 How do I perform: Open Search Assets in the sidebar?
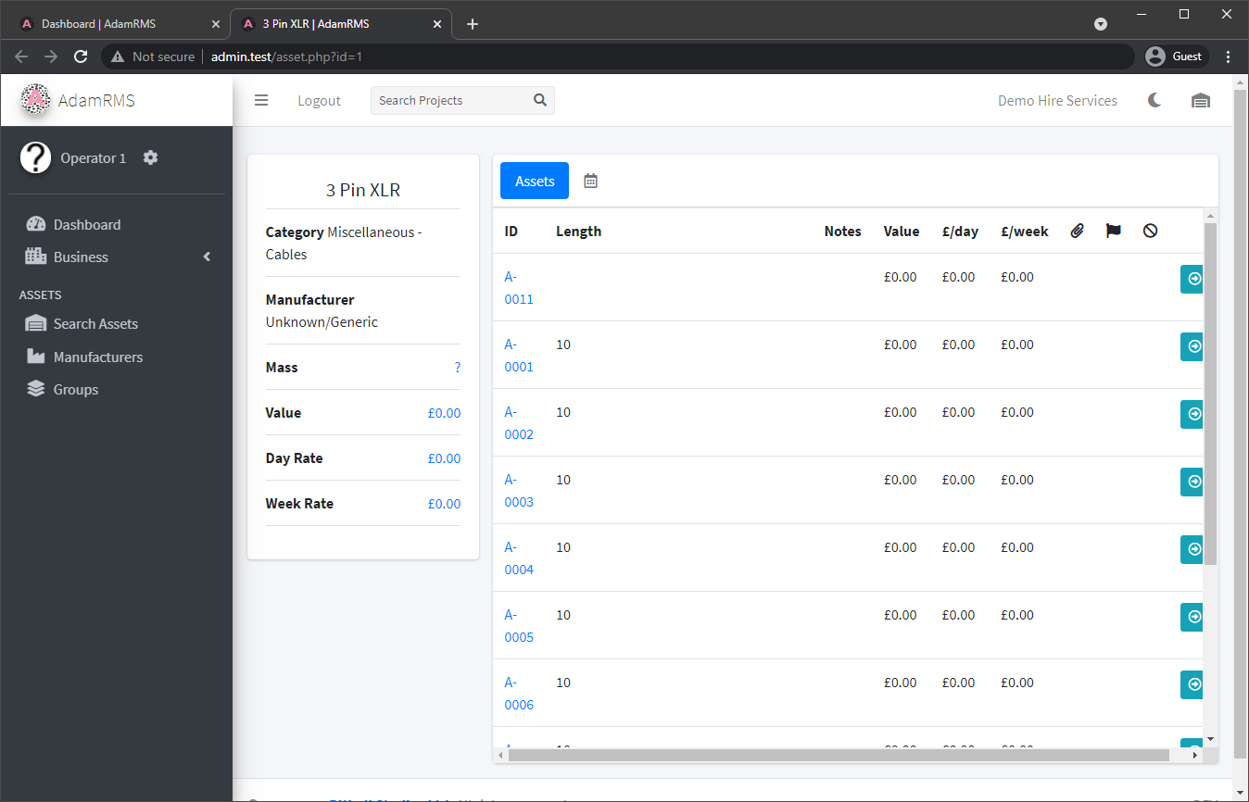95,324
